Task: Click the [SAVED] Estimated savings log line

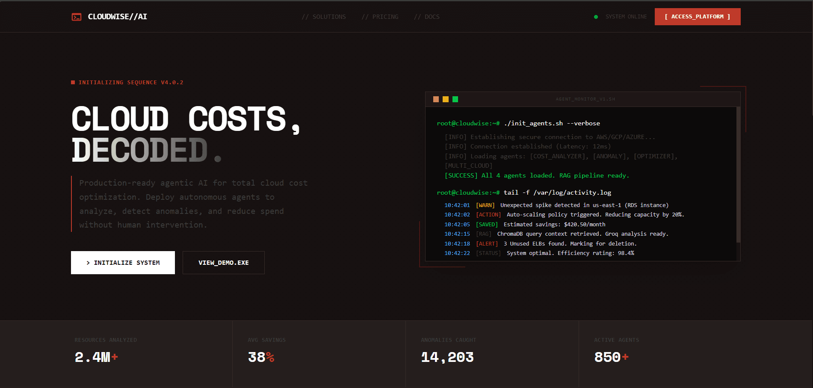Action: (525, 225)
